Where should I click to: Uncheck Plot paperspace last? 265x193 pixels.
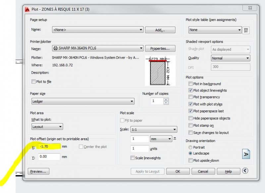[x=190, y=111]
